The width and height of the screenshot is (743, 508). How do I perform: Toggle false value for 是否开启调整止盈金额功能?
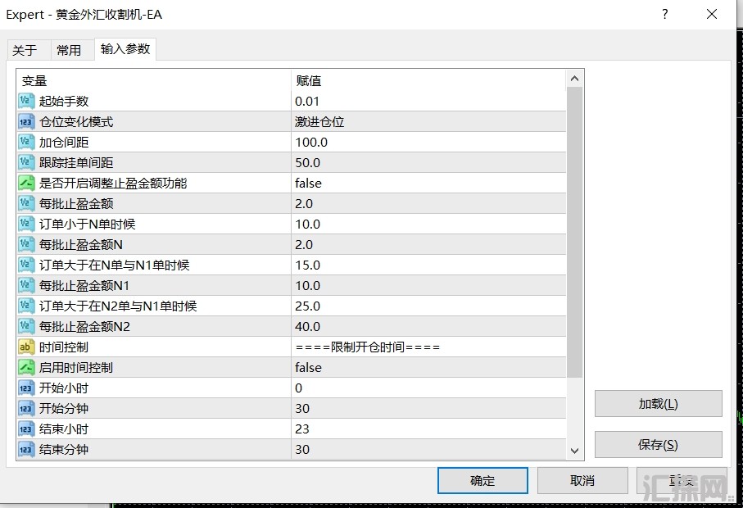[308, 183]
